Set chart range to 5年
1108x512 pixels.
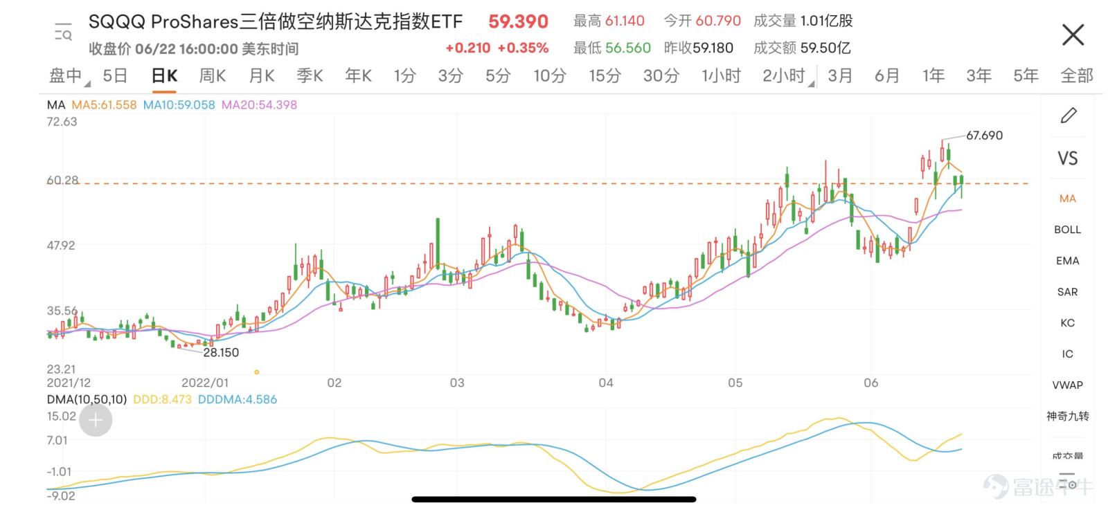pyautogui.click(x=1026, y=75)
